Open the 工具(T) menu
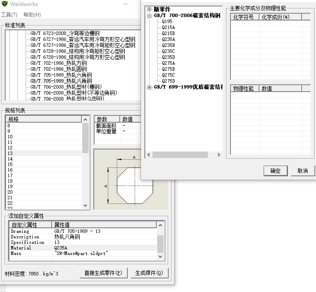 click(9, 15)
